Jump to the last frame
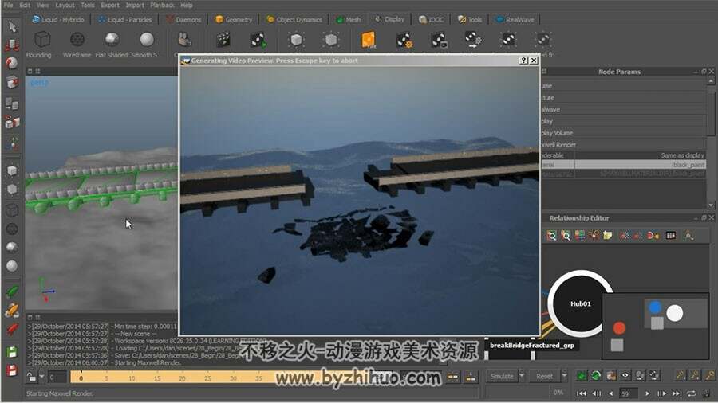 tap(677, 393)
